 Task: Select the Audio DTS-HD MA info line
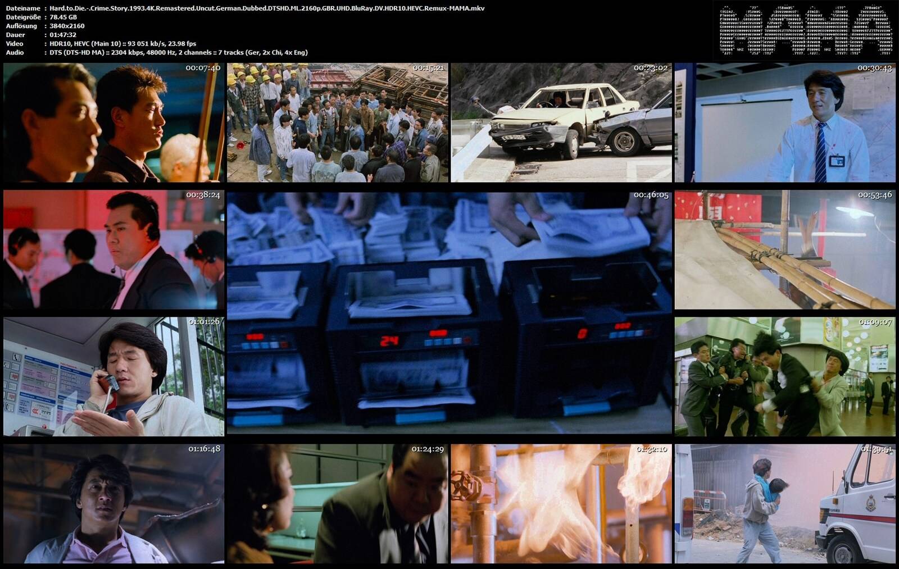point(179,52)
